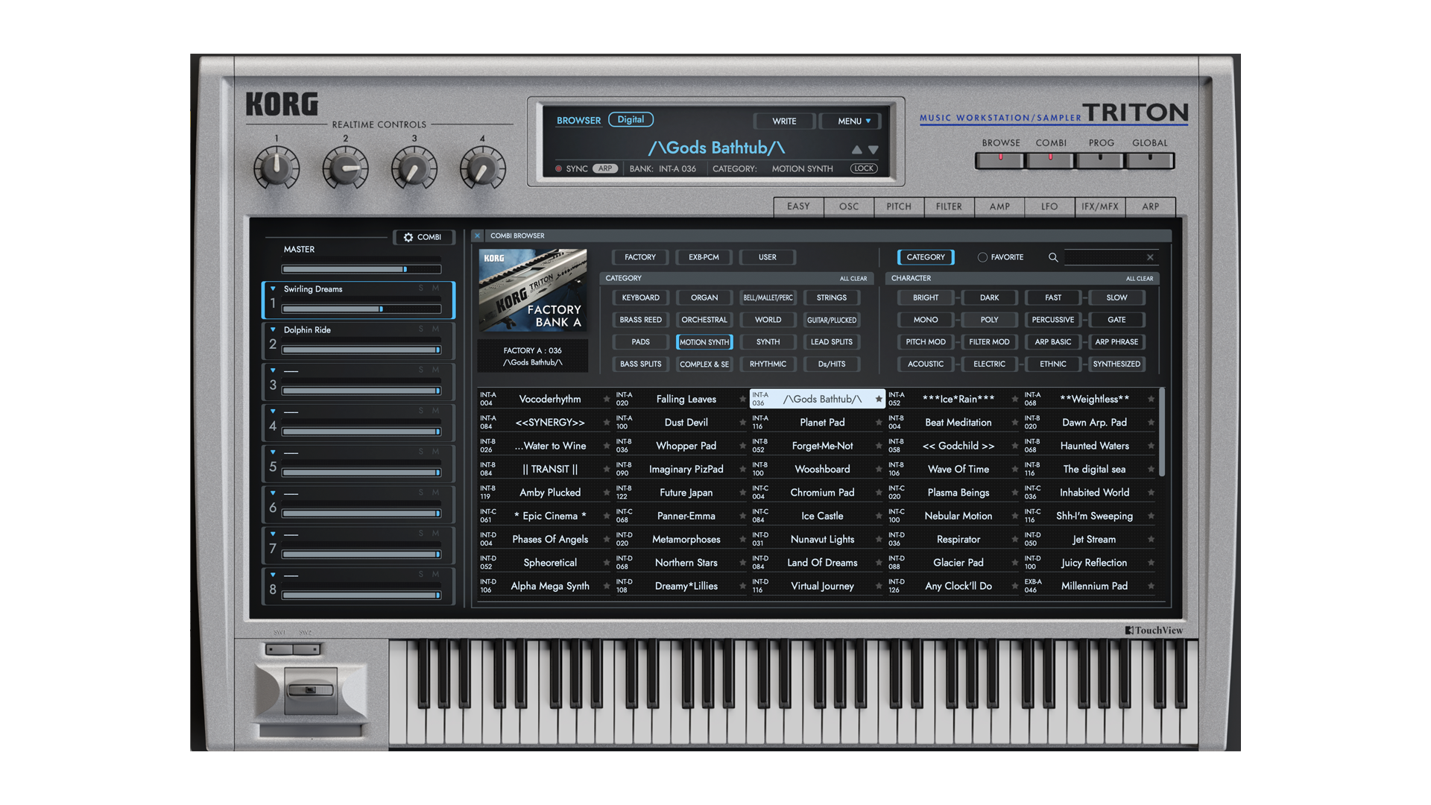The height and width of the screenshot is (805, 1431).
Task: Expand the timbre 4 triangle
Action: click(273, 411)
